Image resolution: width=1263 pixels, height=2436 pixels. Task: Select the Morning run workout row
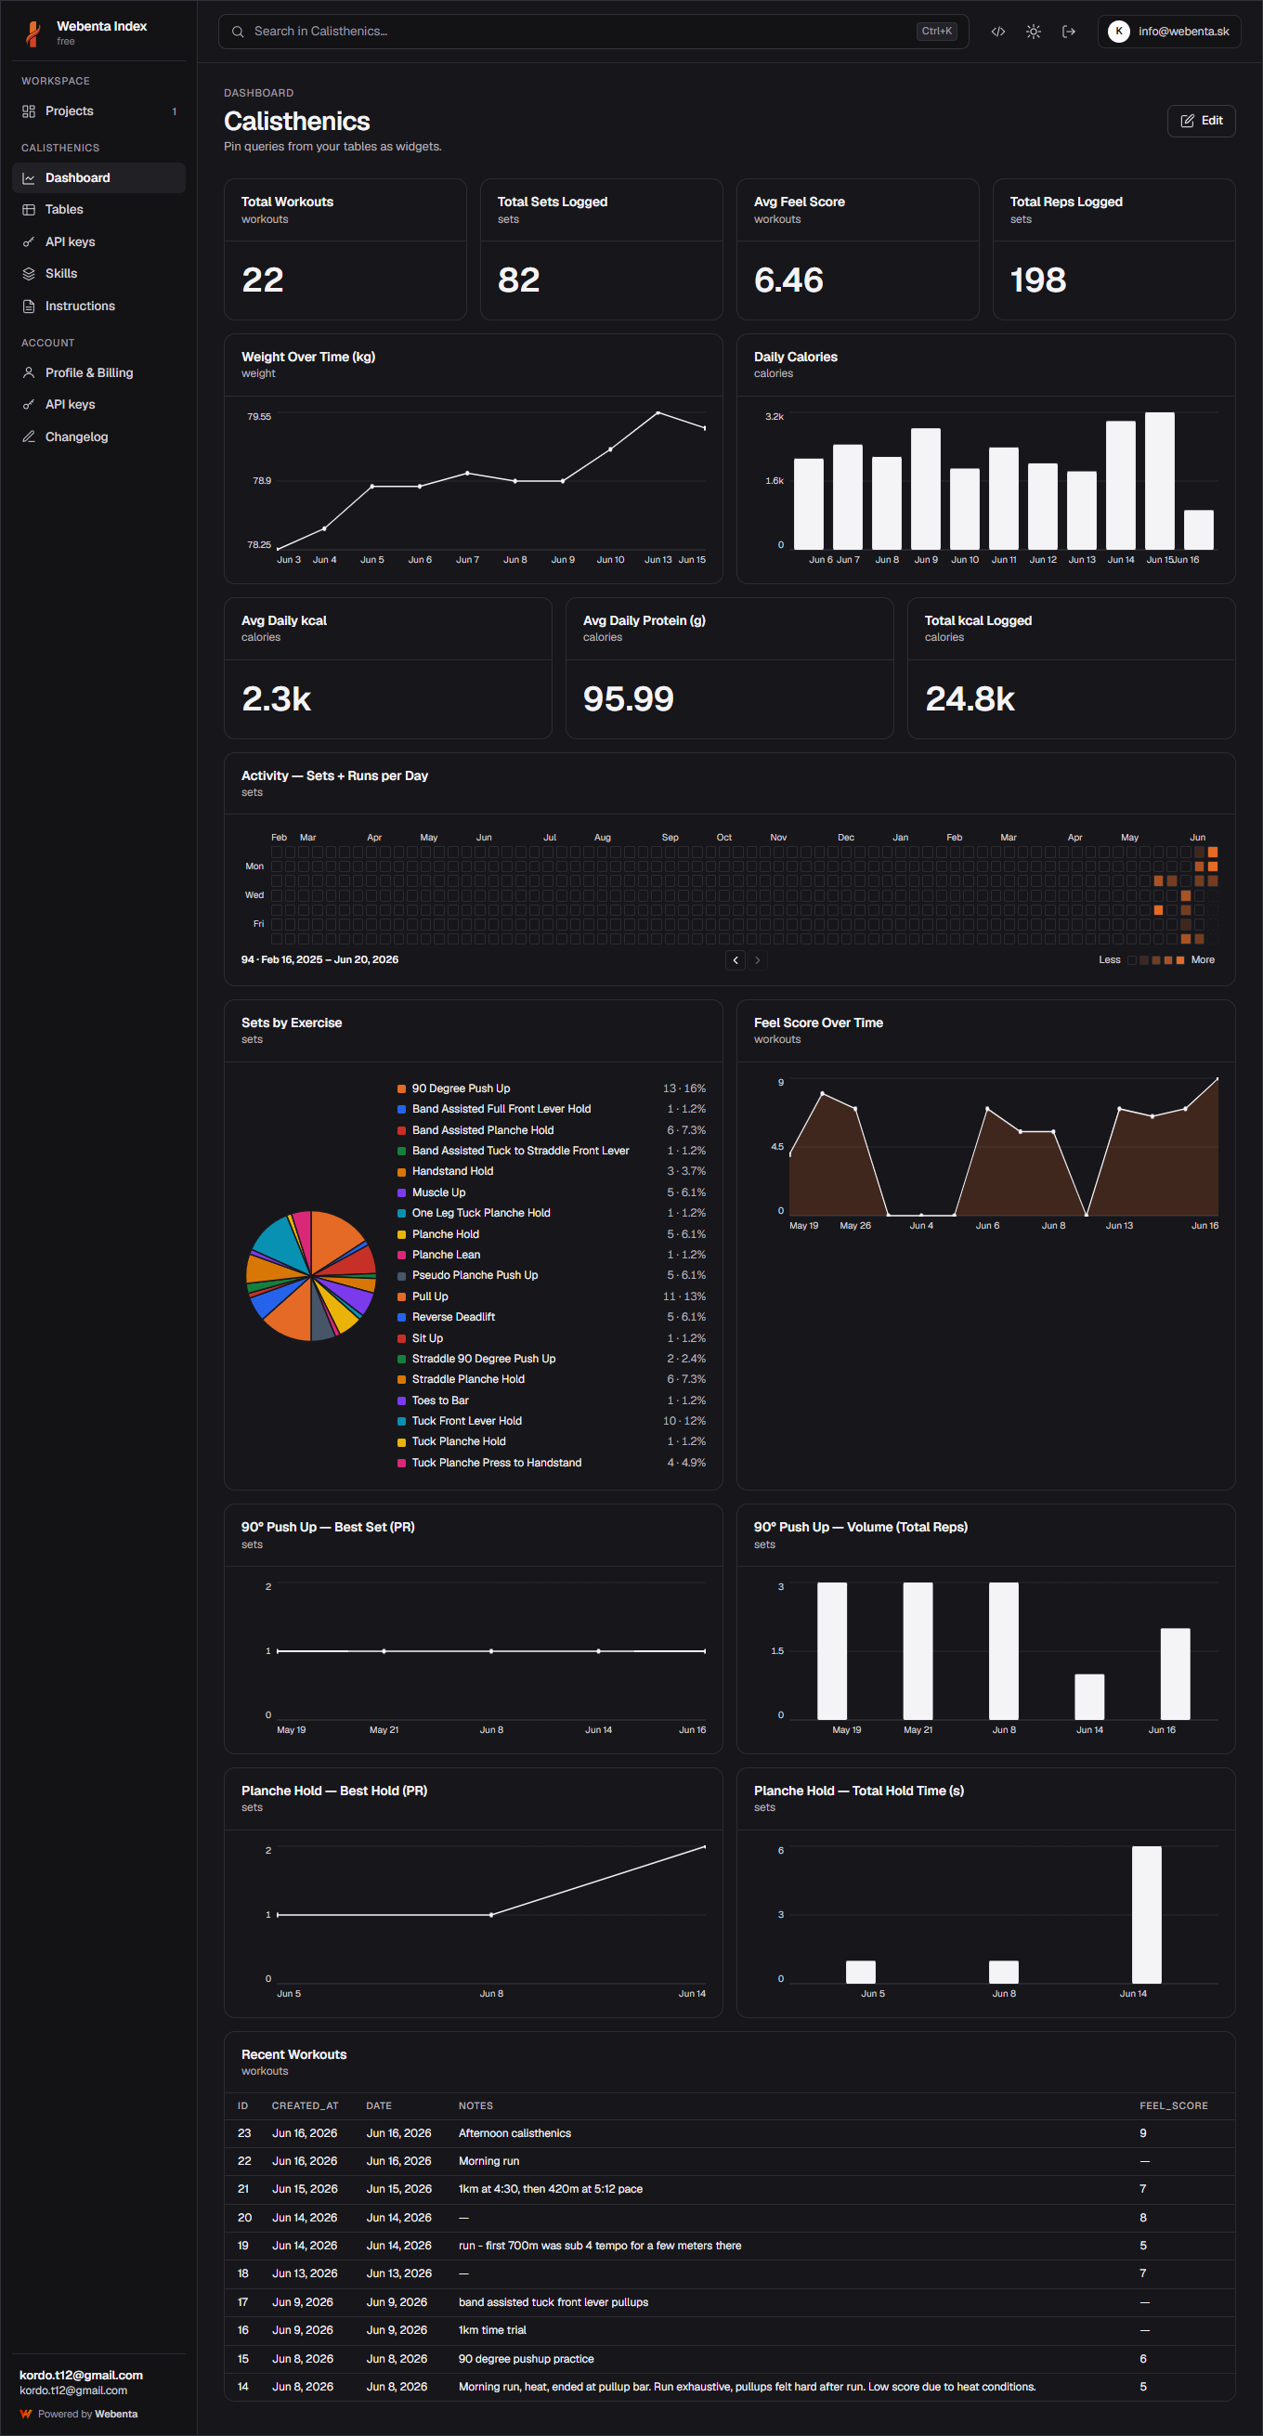click(x=730, y=2162)
